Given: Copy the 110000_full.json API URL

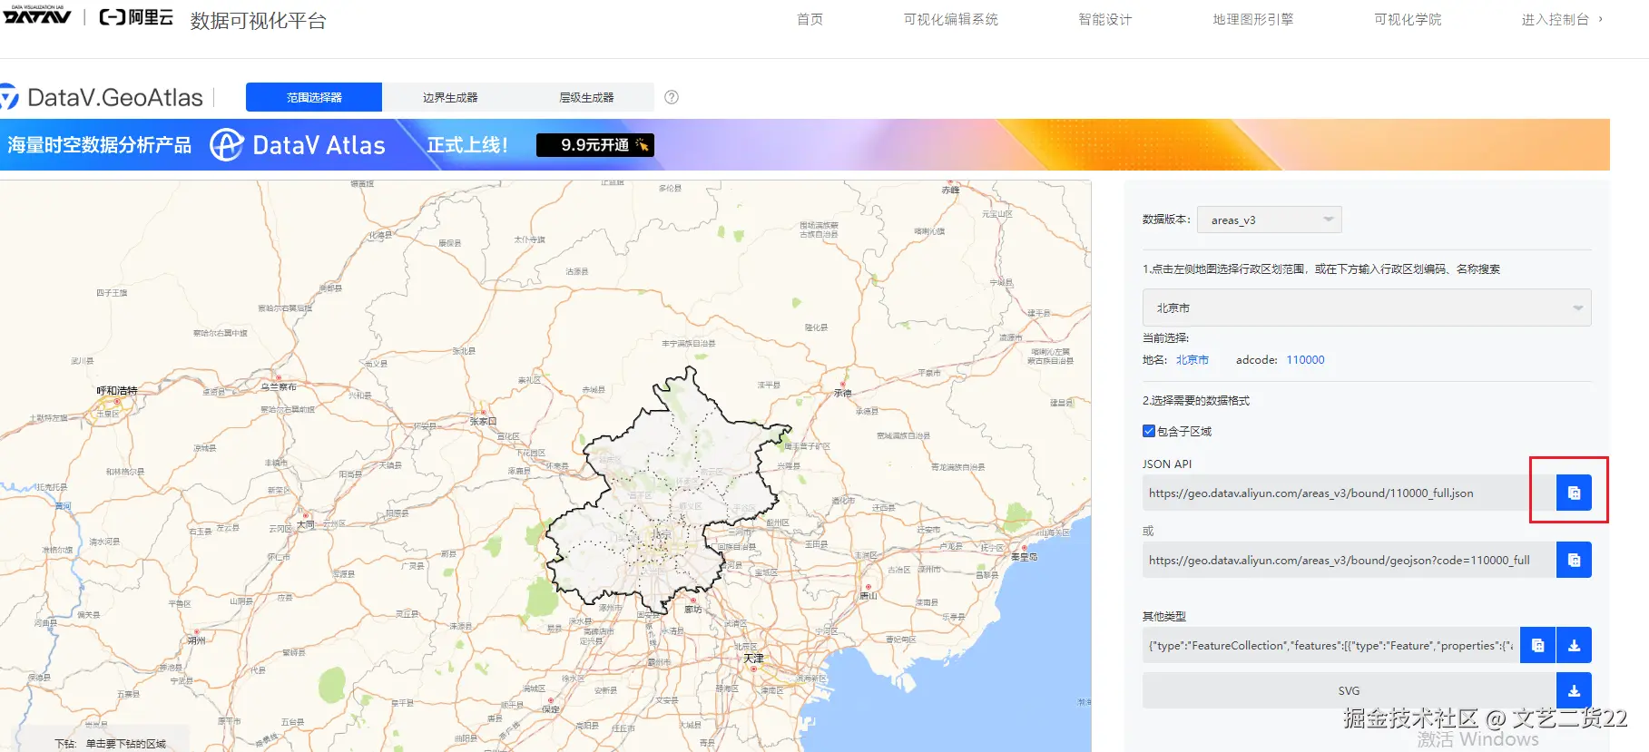Looking at the screenshot, I should pos(1574,493).
